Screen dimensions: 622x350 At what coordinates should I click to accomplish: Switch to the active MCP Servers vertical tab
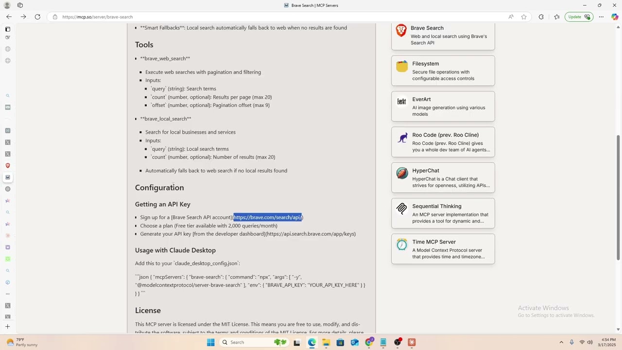click(x=8, y=177)
